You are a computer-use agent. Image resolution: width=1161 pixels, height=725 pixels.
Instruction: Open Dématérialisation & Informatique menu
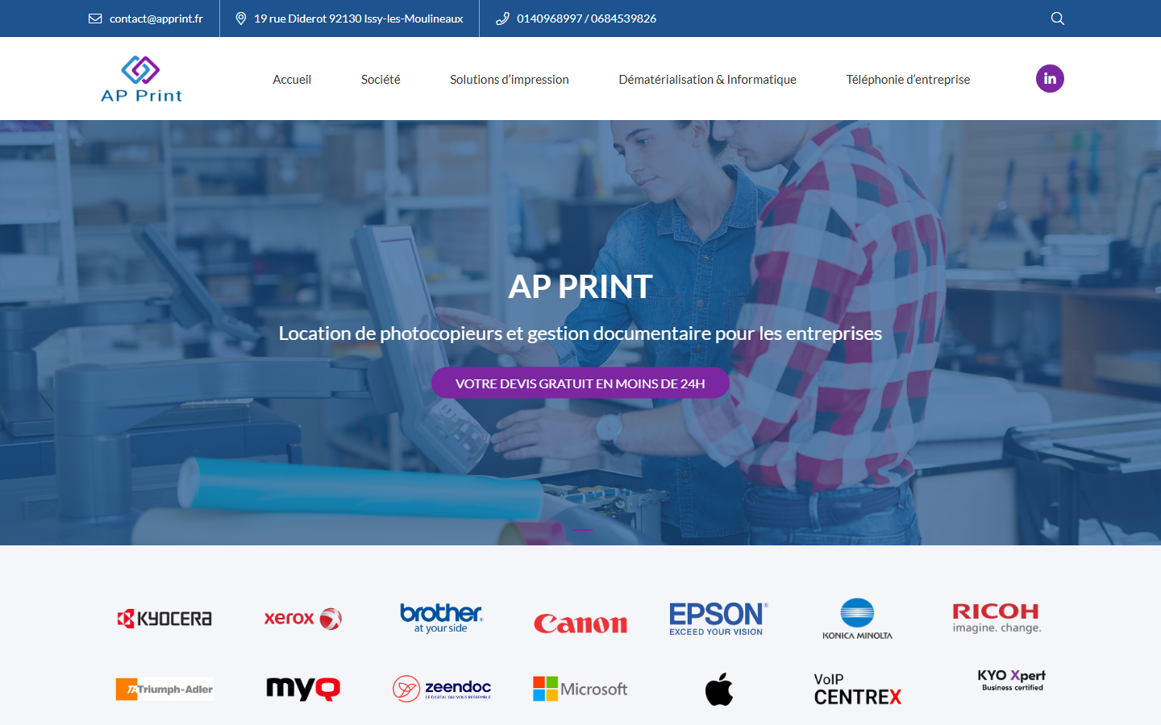pos(708,80)
